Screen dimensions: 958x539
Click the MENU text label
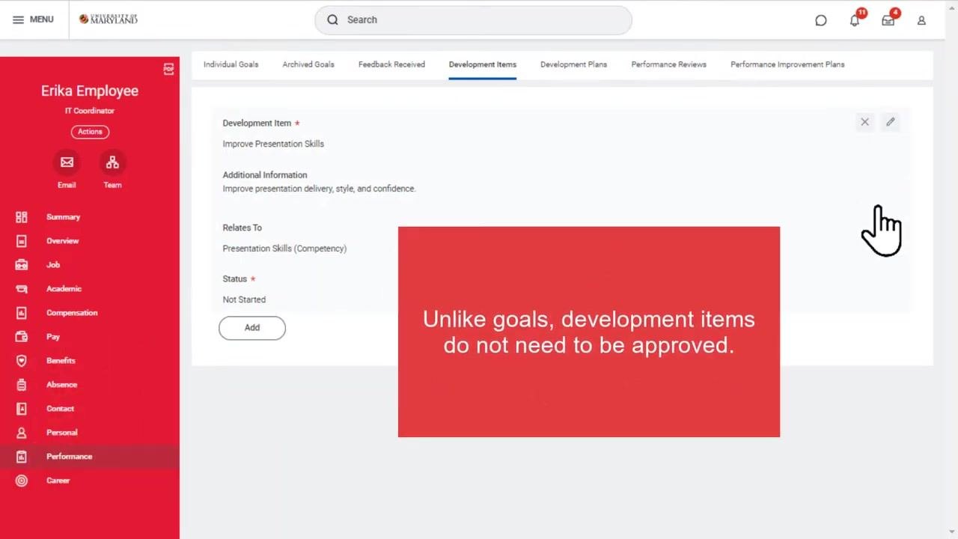point(42,19)
